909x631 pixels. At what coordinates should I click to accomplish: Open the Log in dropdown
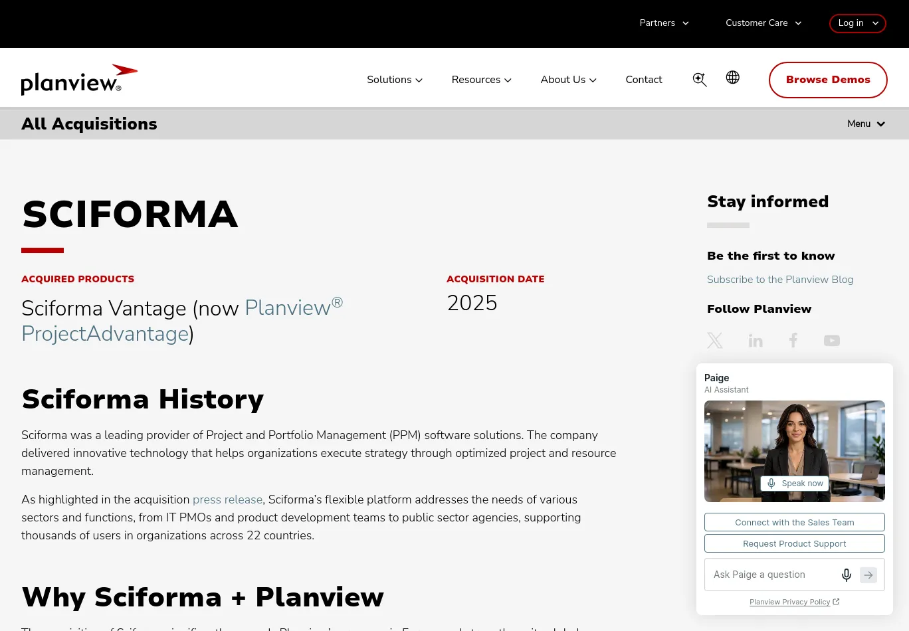858,23
